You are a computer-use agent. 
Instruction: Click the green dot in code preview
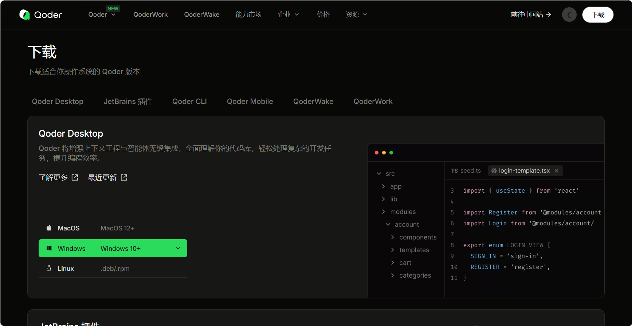coord(391,153)
